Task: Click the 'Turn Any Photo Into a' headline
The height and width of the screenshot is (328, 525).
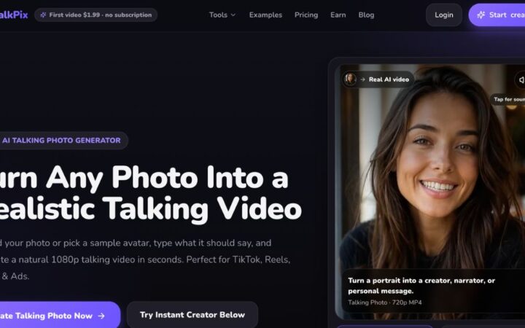Action: (x=144, y=177)
